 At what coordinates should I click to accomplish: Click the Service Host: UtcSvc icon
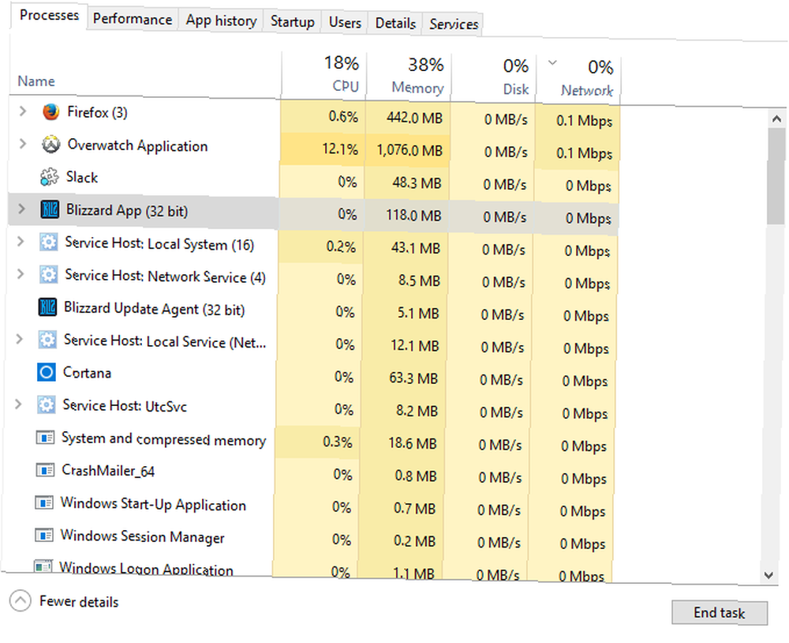point(47,404)
